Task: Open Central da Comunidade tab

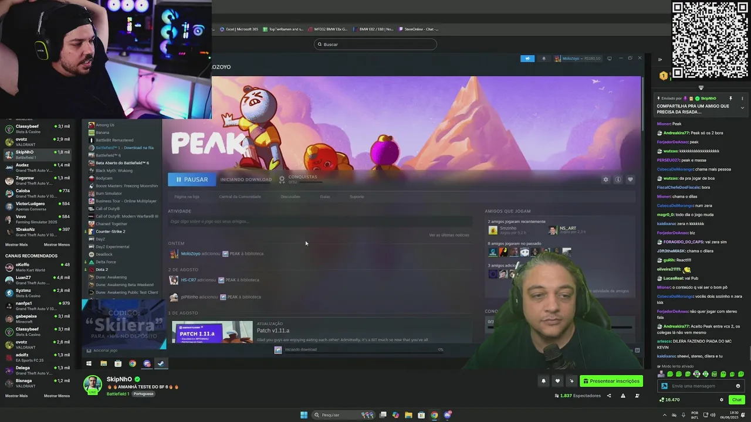Action: coord(240,196)
